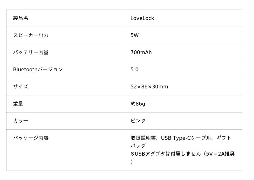
Task: Click the スピーカー出力 label
Action: [x=31, y=35]
